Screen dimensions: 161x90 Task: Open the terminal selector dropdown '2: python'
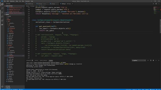[139, 60]
